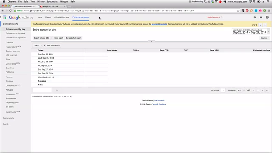Go to first page of results

pyautogui.click(x=254, y=91)
